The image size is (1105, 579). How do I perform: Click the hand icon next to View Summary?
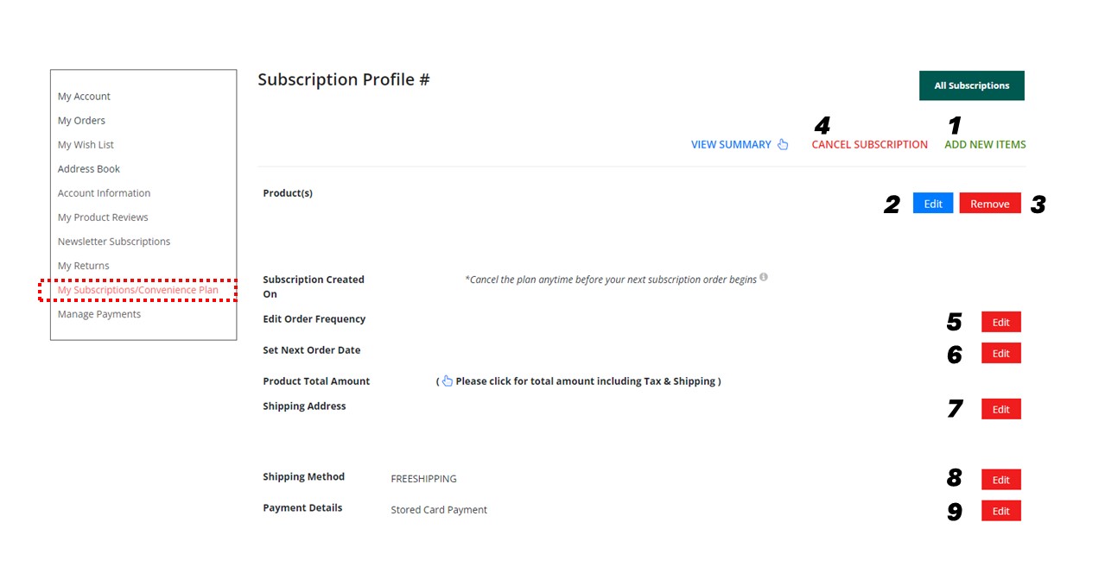[783, 144]
